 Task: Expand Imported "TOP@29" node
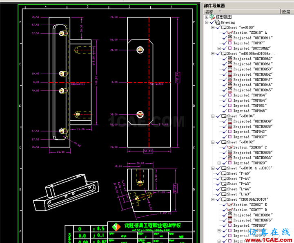219,163
